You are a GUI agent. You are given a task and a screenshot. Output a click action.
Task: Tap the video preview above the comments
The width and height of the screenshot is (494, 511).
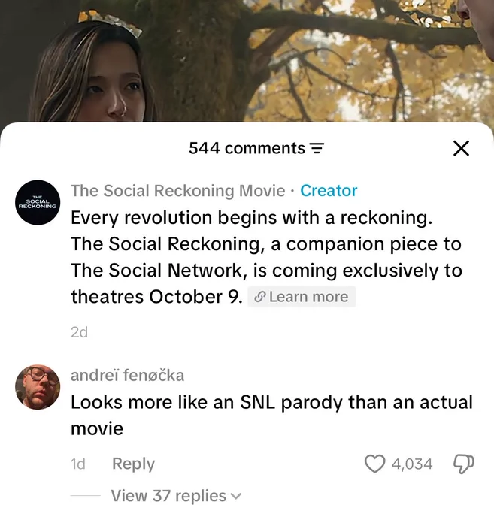tap(247, 61)
